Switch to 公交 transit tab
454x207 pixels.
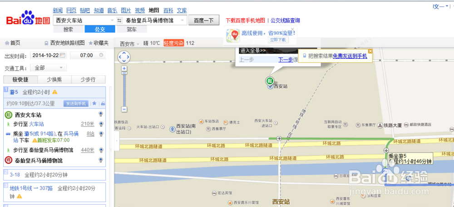point(100,29)
